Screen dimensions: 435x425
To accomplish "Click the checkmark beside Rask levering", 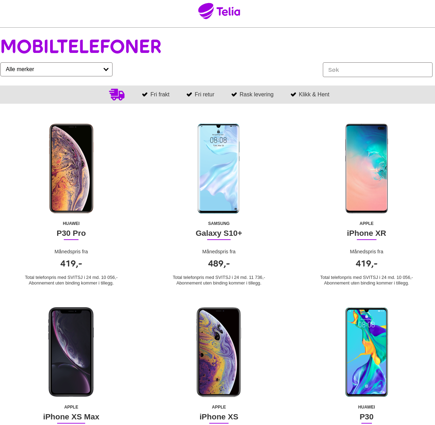I will (x=234, y=95).
